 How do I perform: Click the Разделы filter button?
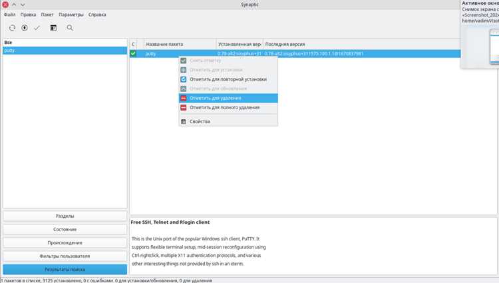pyautogui.click(x=65, y=216)
